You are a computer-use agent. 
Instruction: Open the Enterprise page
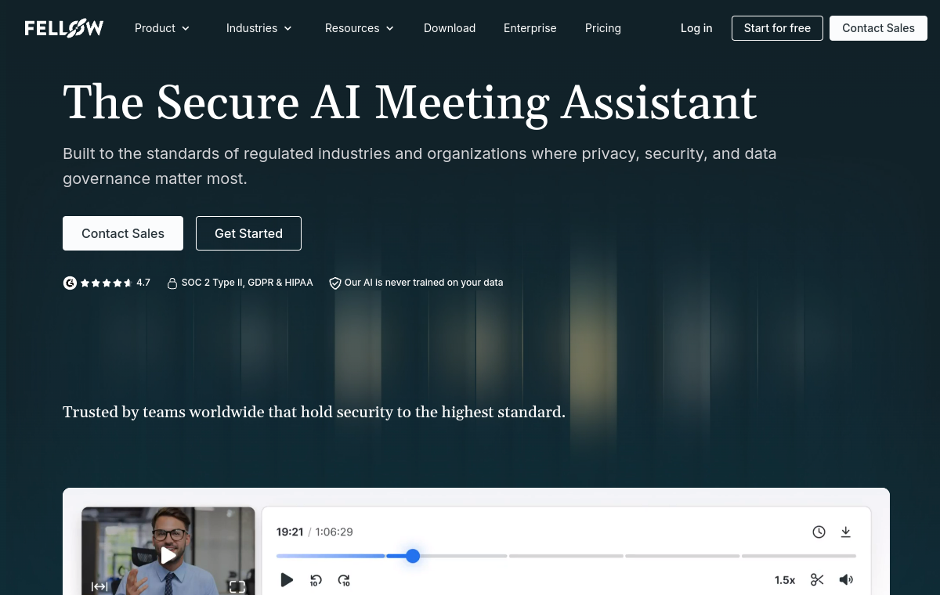[530, 28]
